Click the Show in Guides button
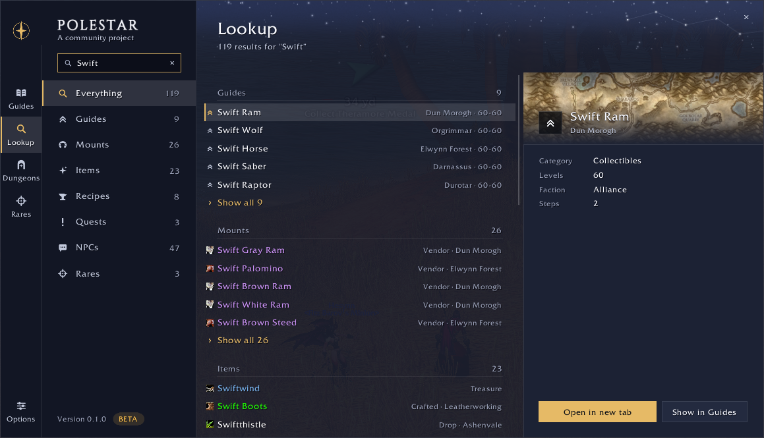The height and width of the screenshot is (438, 764). tap(704, 412)
